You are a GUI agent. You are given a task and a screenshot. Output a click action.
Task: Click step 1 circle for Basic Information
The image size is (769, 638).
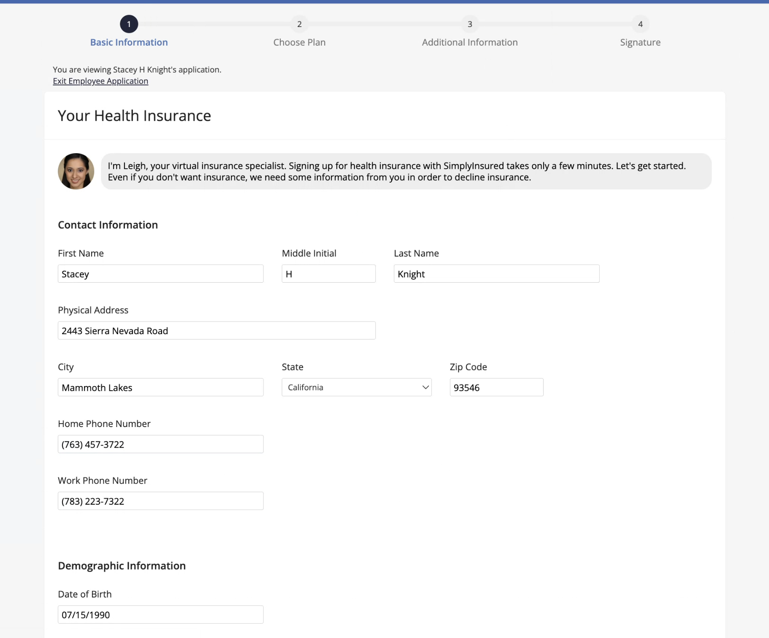(129, 24)
